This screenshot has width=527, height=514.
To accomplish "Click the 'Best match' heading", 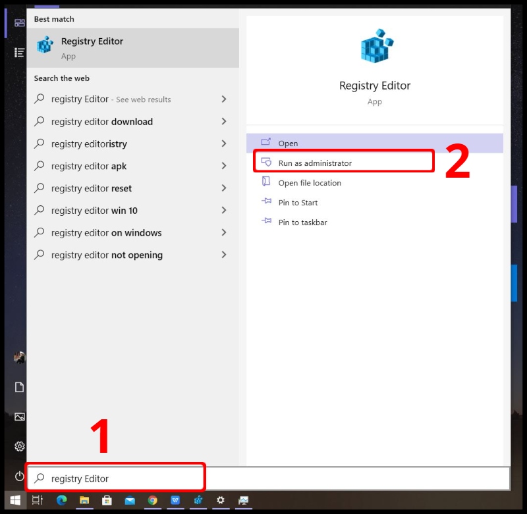I will pyautogui.click(x=54, y=19).
